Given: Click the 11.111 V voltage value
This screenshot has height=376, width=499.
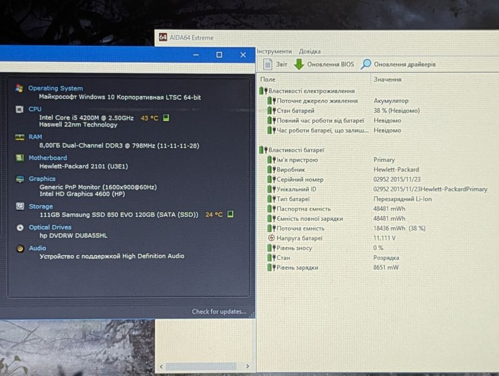Looking at the screenshot, I should coord(384,238).
